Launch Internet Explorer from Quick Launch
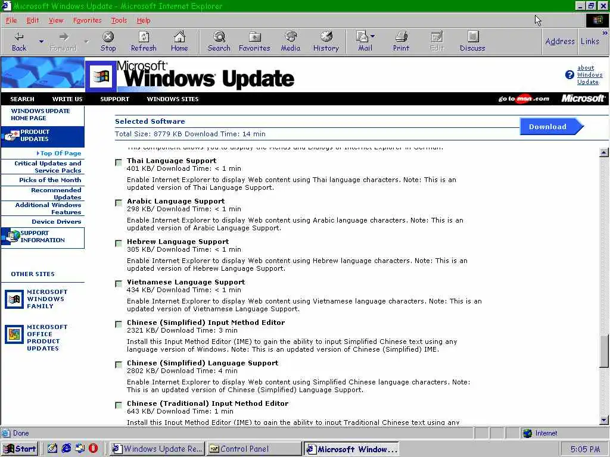 tap(66, 449)
